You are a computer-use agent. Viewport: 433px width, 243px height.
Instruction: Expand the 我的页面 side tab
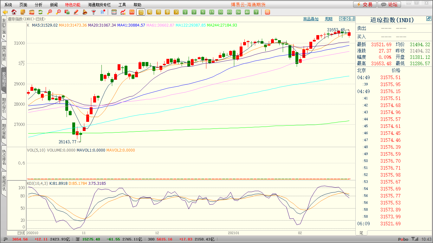coord(3,28)
